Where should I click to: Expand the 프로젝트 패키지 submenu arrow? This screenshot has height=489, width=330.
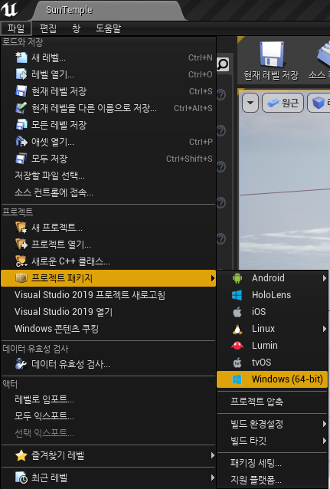coord(213,278)
